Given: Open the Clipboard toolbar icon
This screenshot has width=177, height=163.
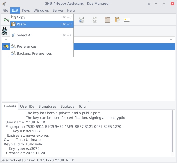Looking at the screenshot, I should tap(117, 20).
